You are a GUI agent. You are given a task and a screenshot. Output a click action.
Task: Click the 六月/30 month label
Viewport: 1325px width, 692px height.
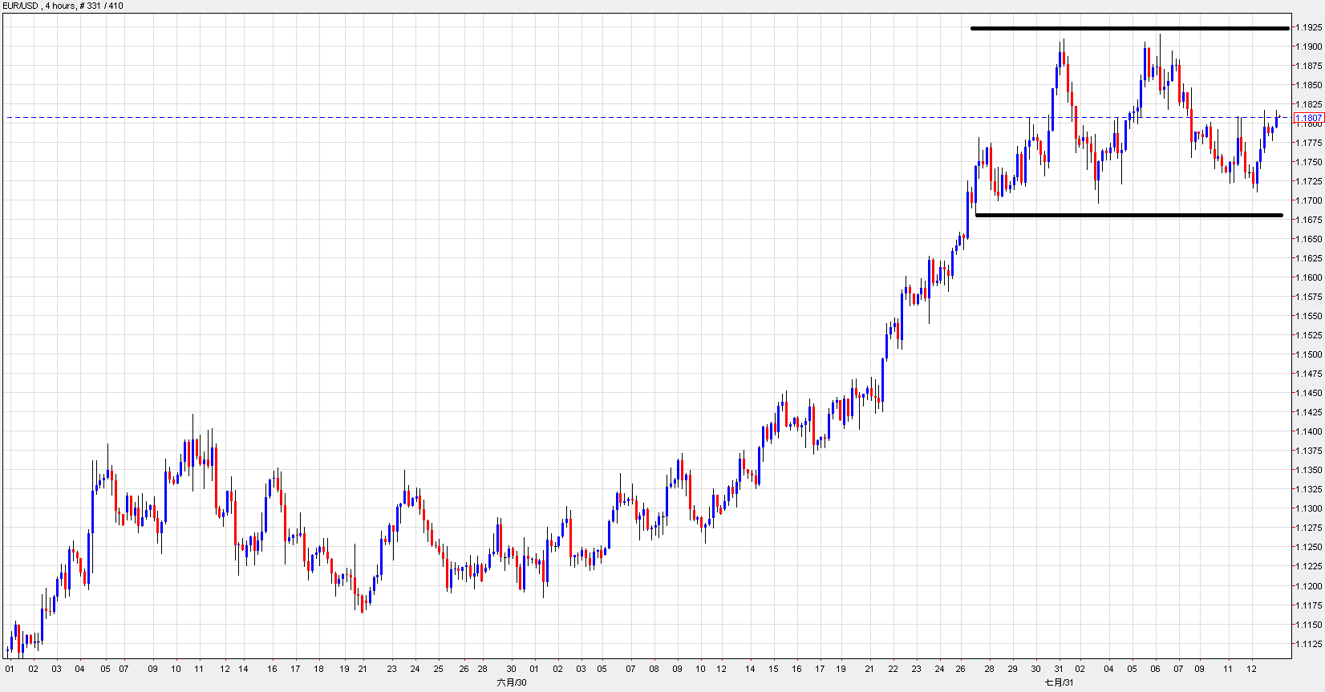(512, 682)
